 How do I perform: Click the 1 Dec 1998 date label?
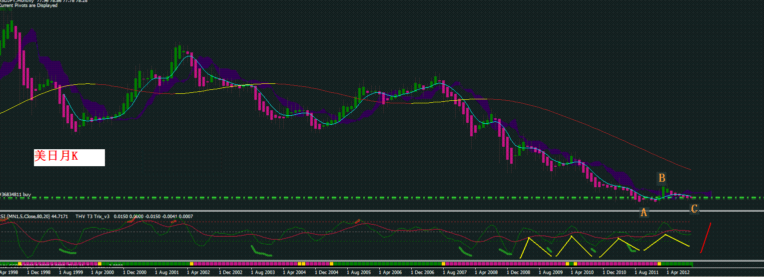click(38, 273)
